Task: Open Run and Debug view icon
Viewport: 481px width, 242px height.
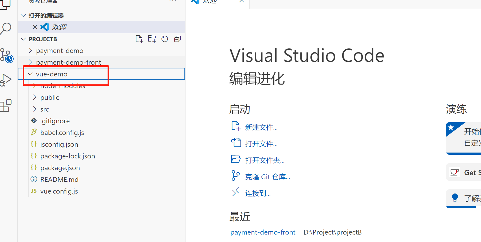Action: coord(6,80)
